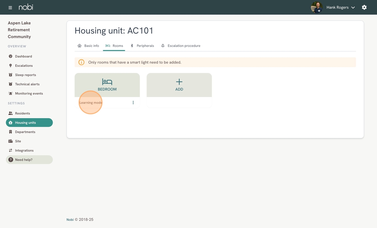Expand the Hank Rogers user dropdown

click(353, 7)
